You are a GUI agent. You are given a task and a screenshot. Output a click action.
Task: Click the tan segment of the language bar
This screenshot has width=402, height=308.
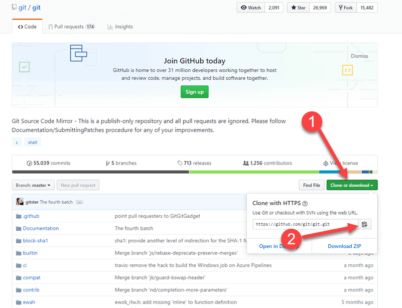[354, 172]
